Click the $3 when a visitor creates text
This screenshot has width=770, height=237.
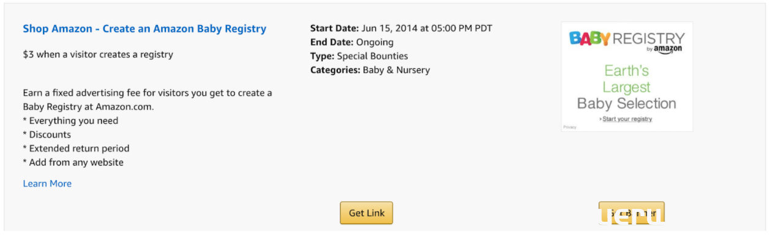coord(98,54)
